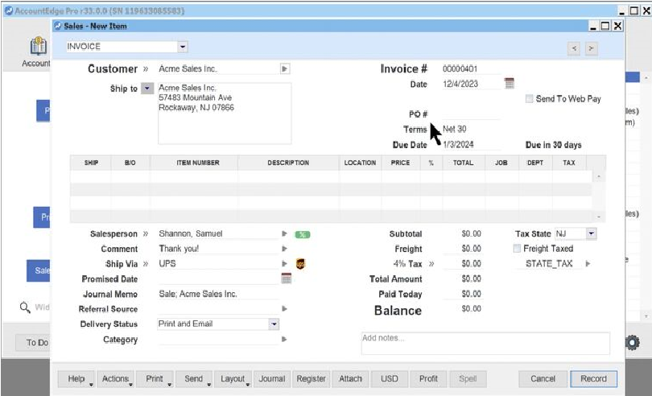Expand the customer selection list arrow
This screenshot has width=652, height=396.
pos(285,68)
